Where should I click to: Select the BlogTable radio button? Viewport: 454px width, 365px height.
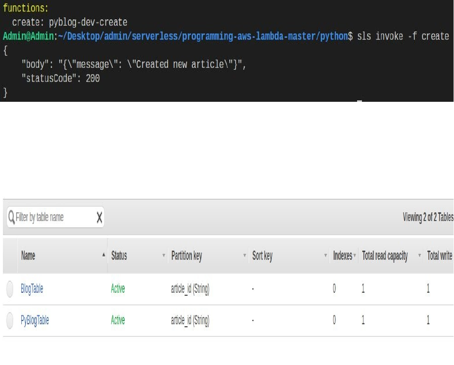[x=10, y=289]
